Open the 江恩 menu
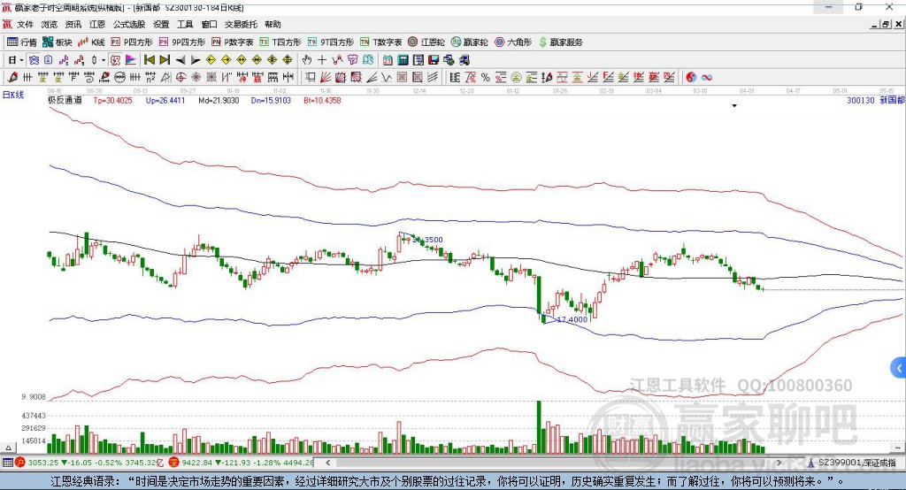This screenshot has height=490, width=906. tap(97, 24)
